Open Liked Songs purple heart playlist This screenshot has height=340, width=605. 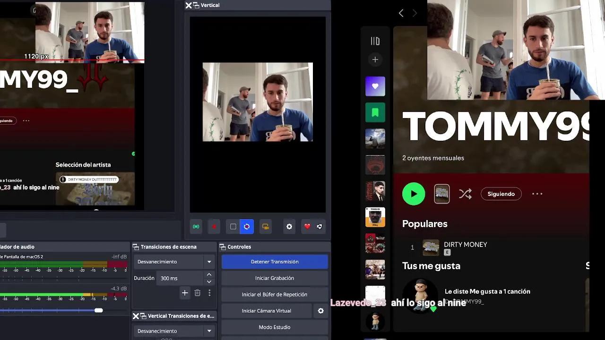click(x=375, y=86)
